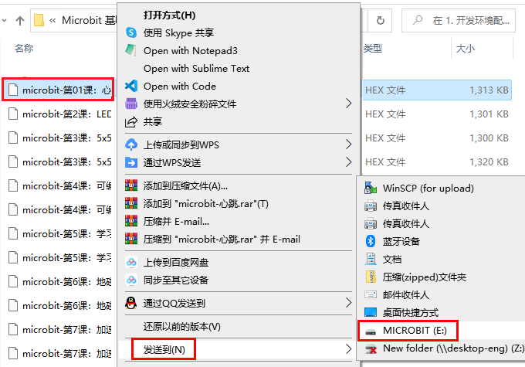This screenshot has width=525, height=367.
Task: Sort by the 名称 column header
Action: [x=24, y=48]
